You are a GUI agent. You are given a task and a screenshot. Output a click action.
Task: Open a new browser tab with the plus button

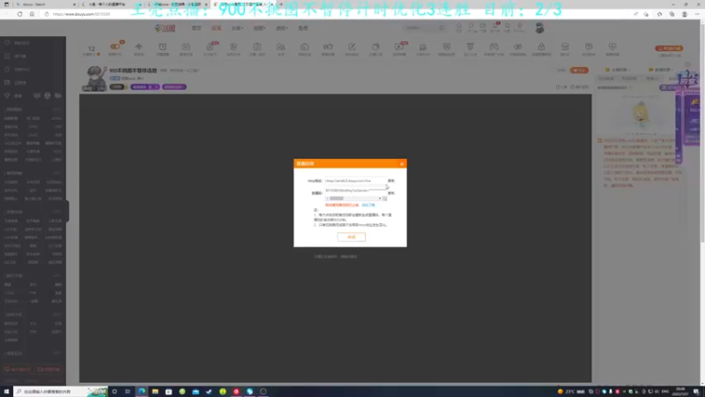coord(281,4)
